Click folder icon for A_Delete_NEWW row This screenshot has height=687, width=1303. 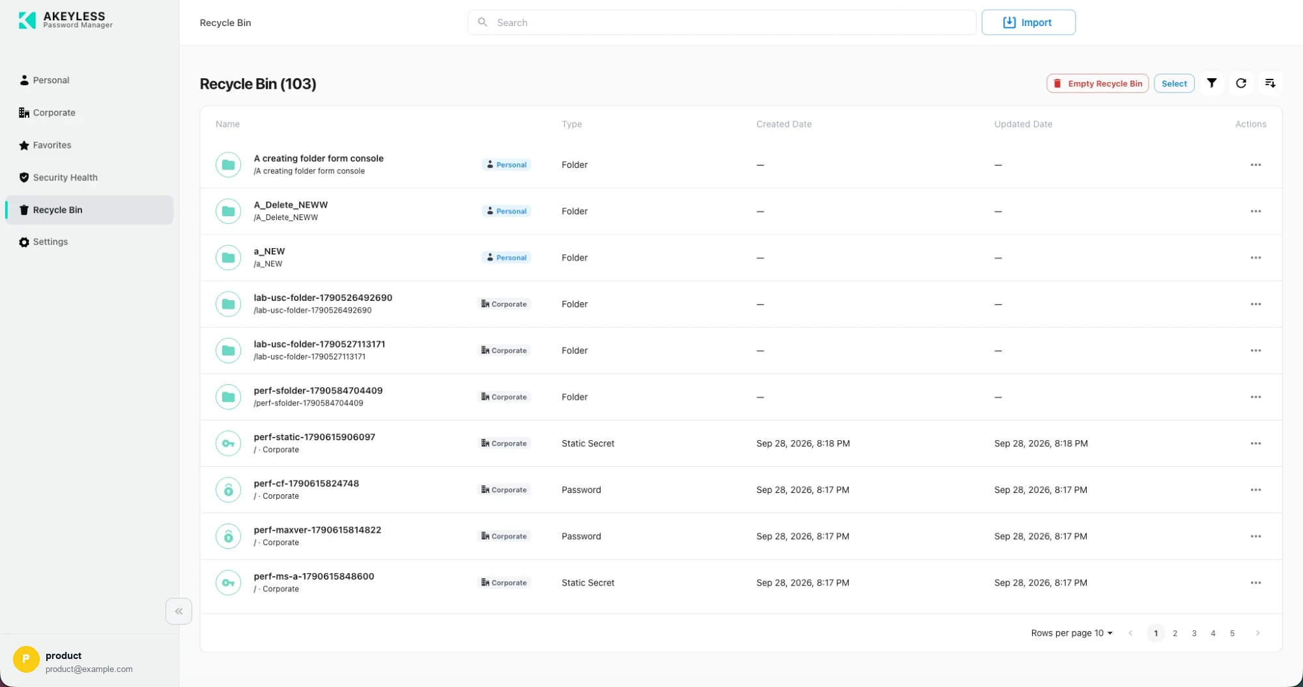(228, 211)
